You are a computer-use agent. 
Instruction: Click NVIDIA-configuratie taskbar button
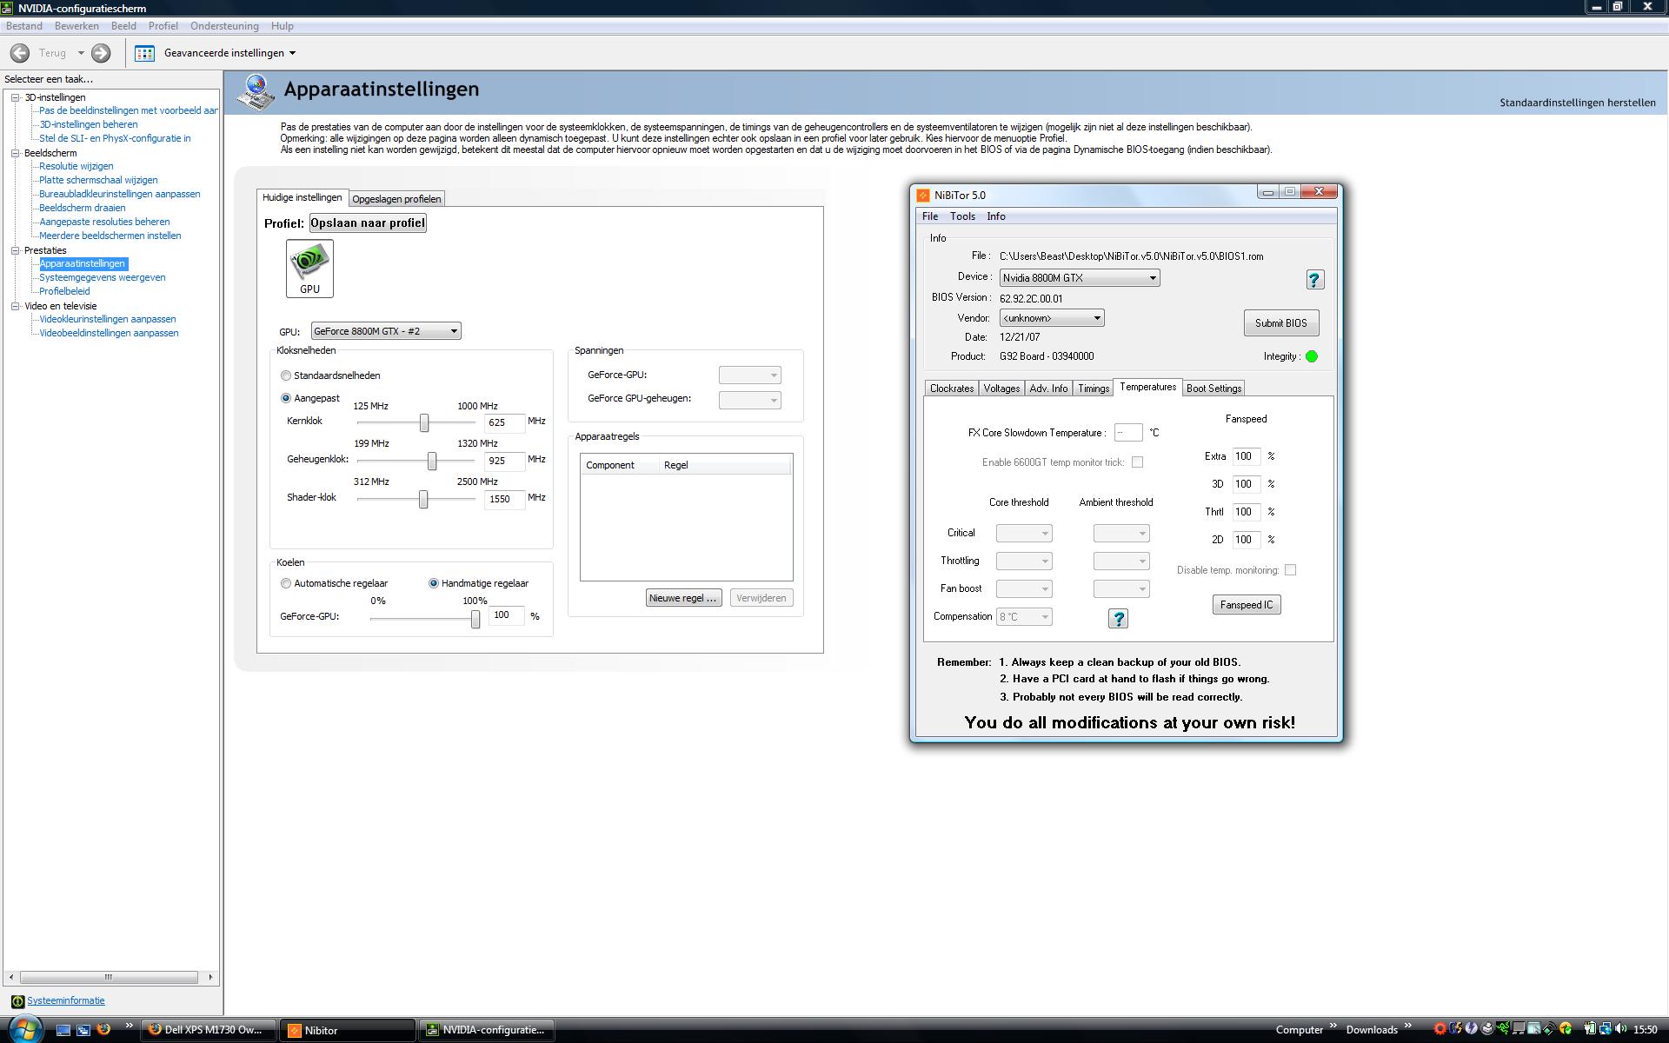pyautogui.click(x=487, y=1030)
